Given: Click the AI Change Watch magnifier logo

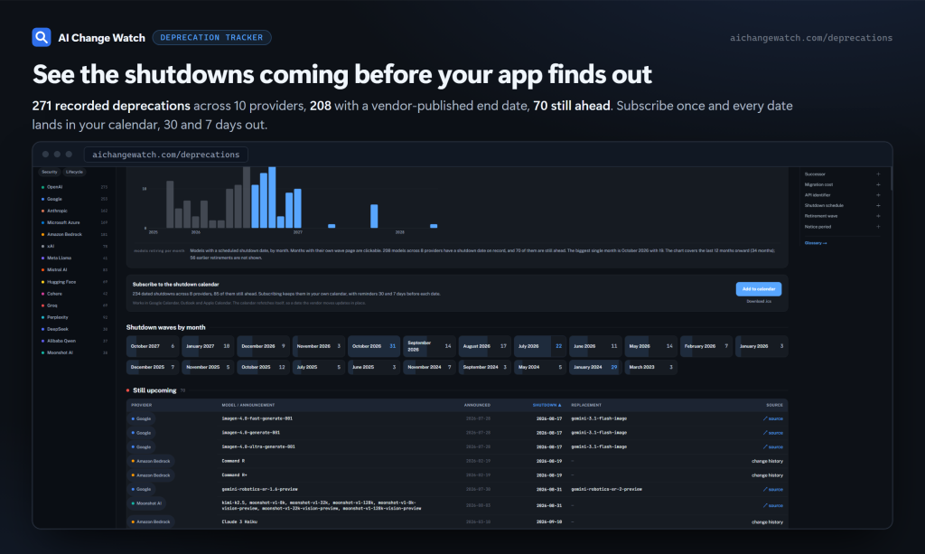Looking at the screenshot, I should tap(42, 37).
